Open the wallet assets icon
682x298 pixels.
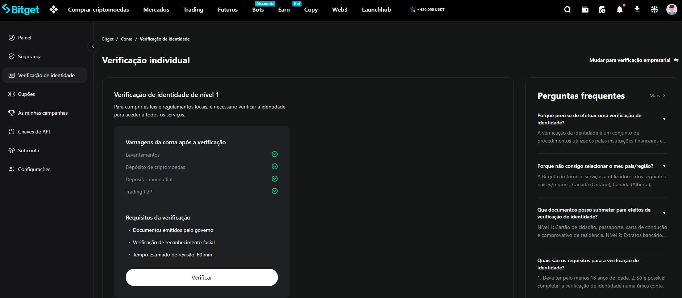[x=585, y=10]
